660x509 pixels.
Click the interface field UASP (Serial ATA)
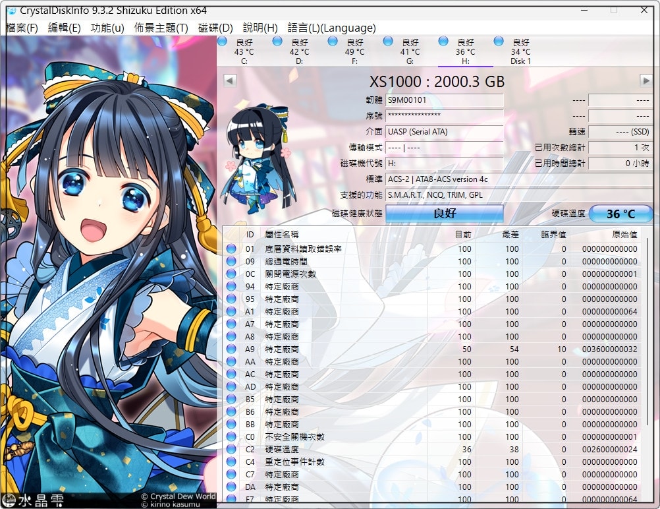tap(445, 132)
